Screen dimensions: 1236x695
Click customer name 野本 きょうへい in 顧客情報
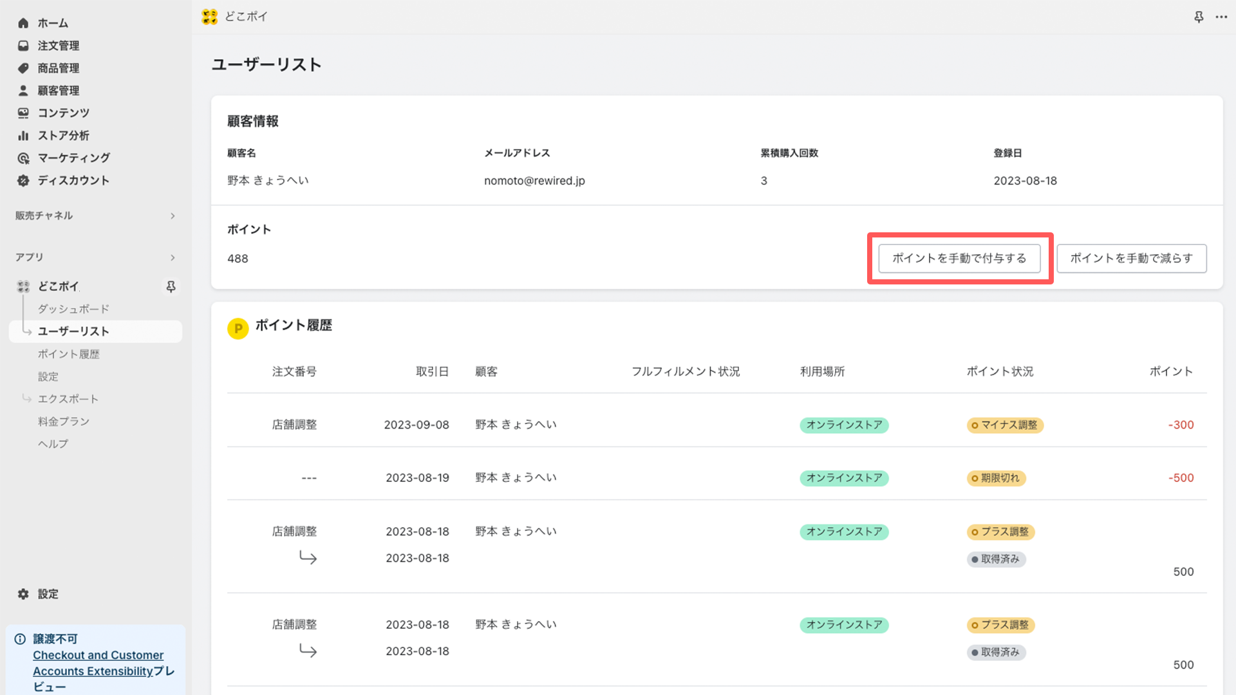point(268,181)
